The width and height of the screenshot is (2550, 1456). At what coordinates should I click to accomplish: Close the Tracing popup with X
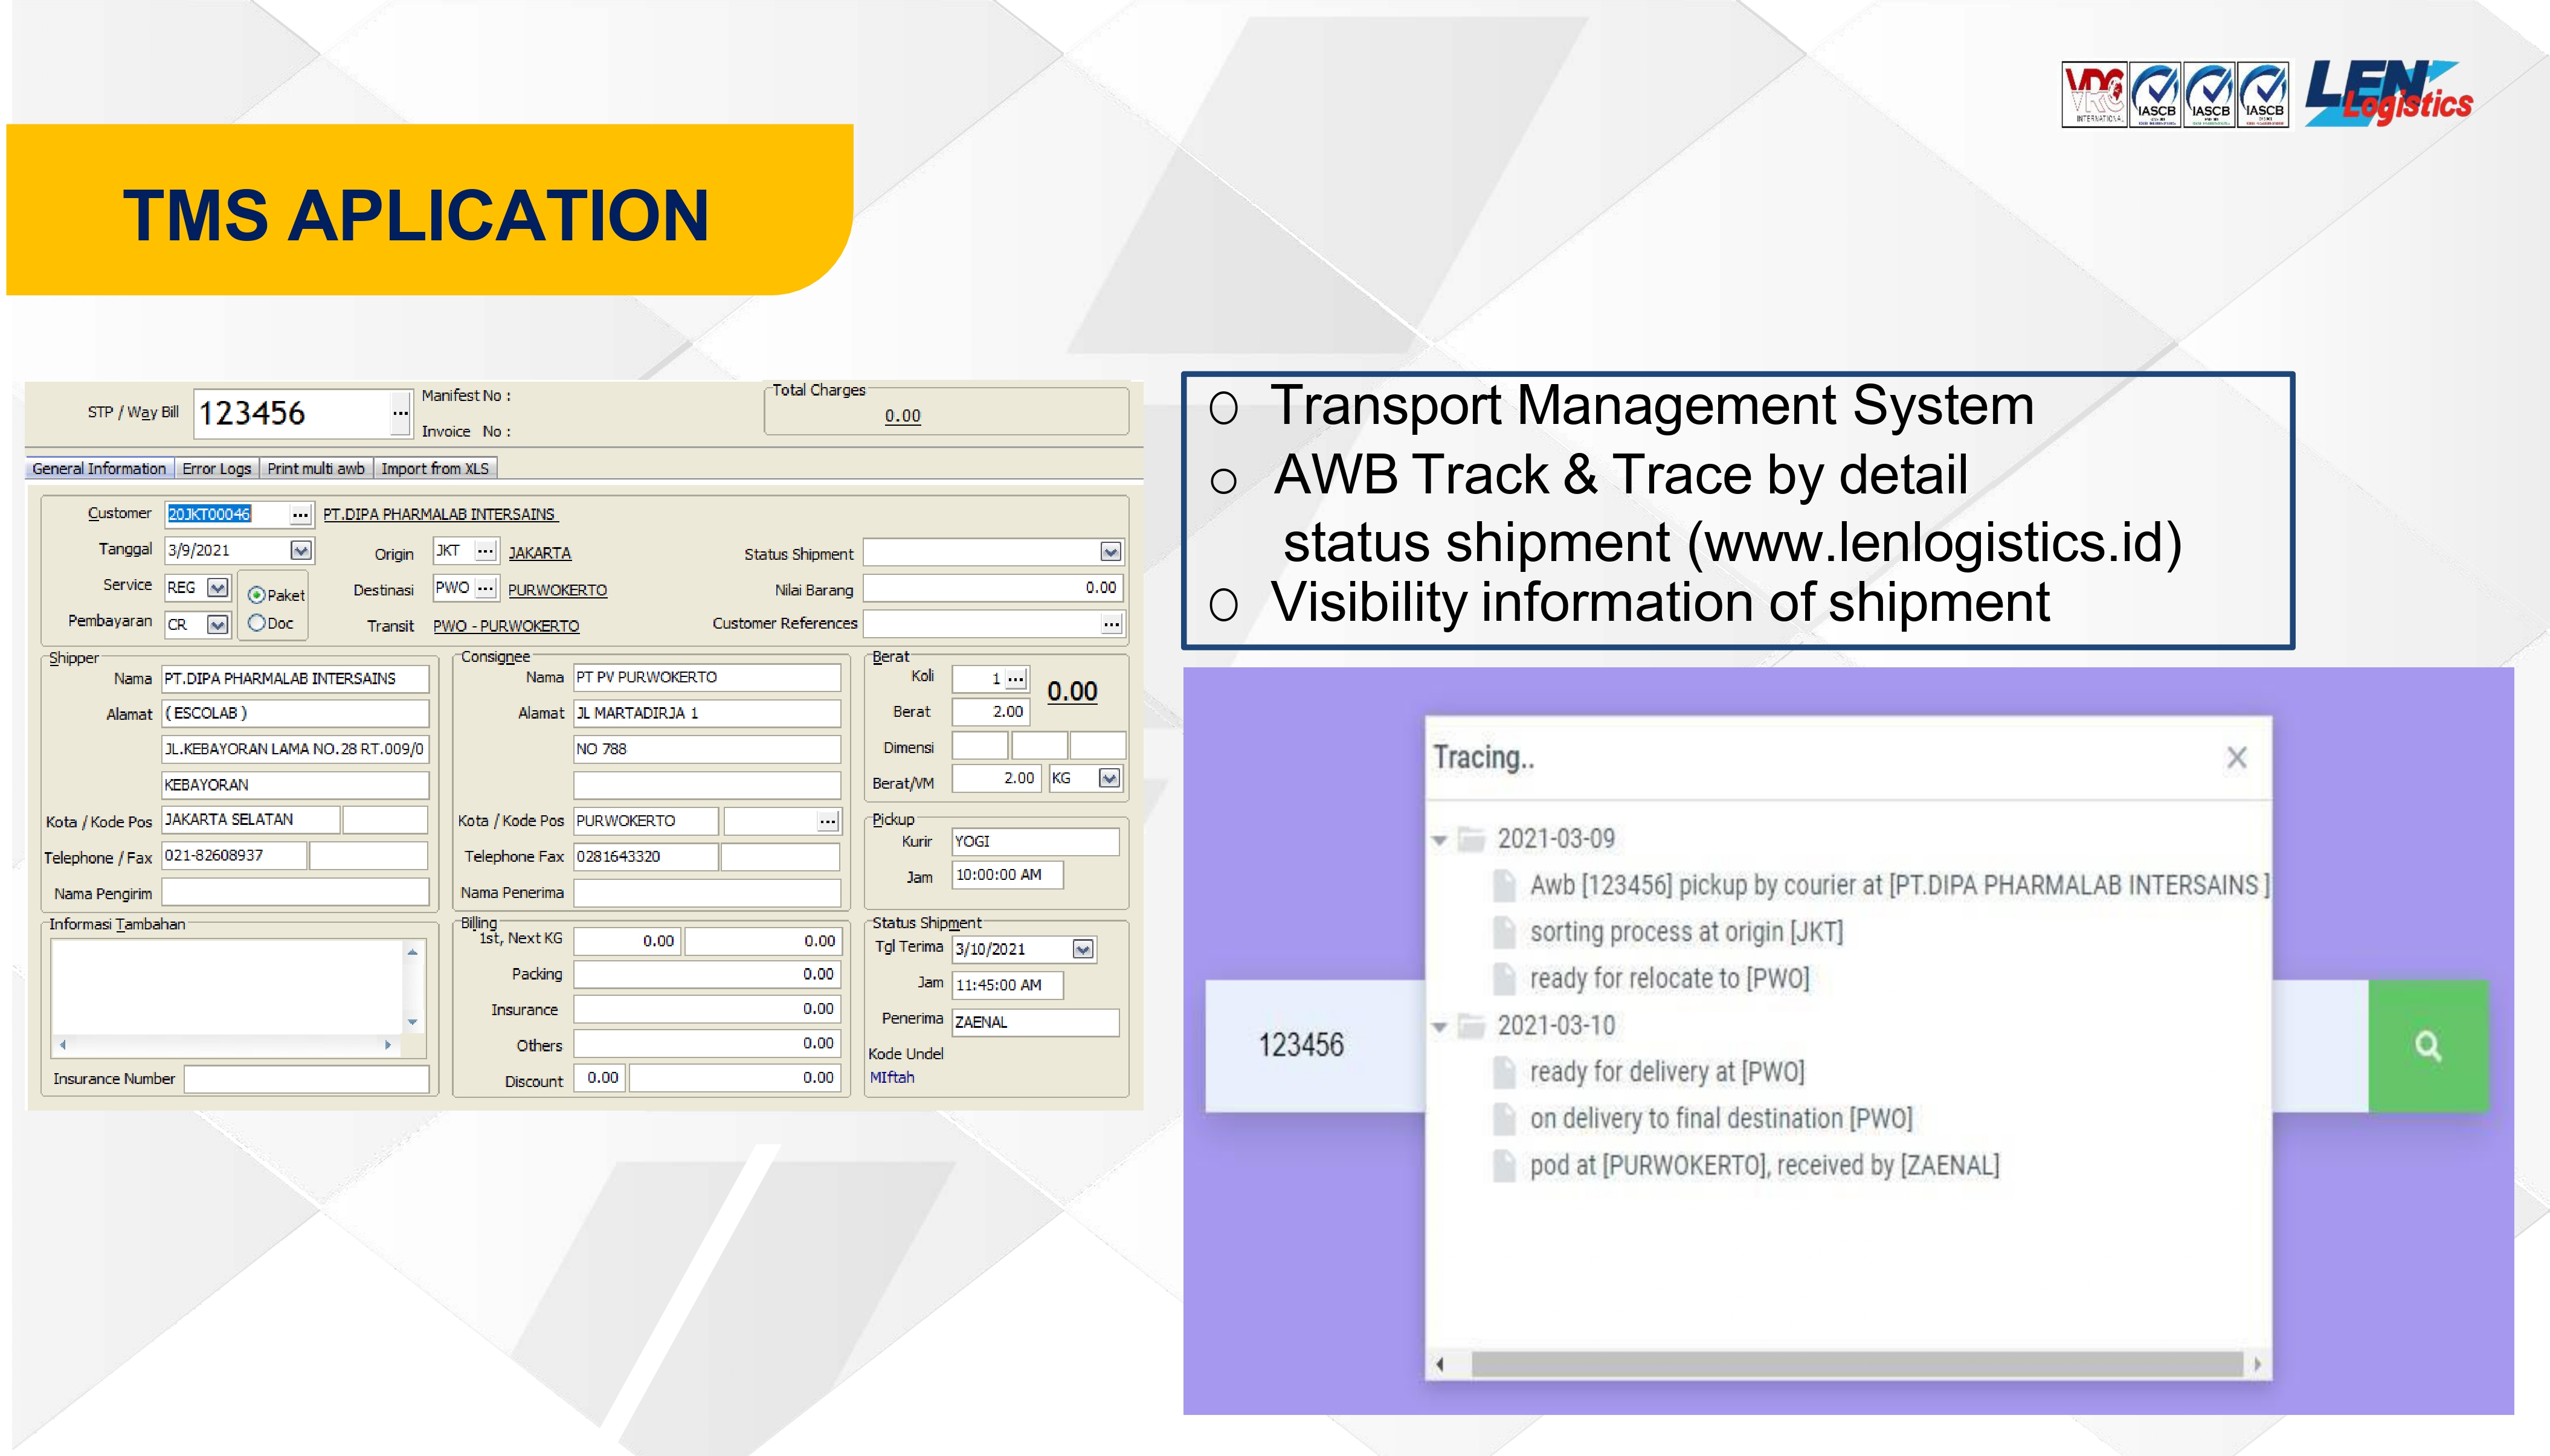pos(2237,758)
